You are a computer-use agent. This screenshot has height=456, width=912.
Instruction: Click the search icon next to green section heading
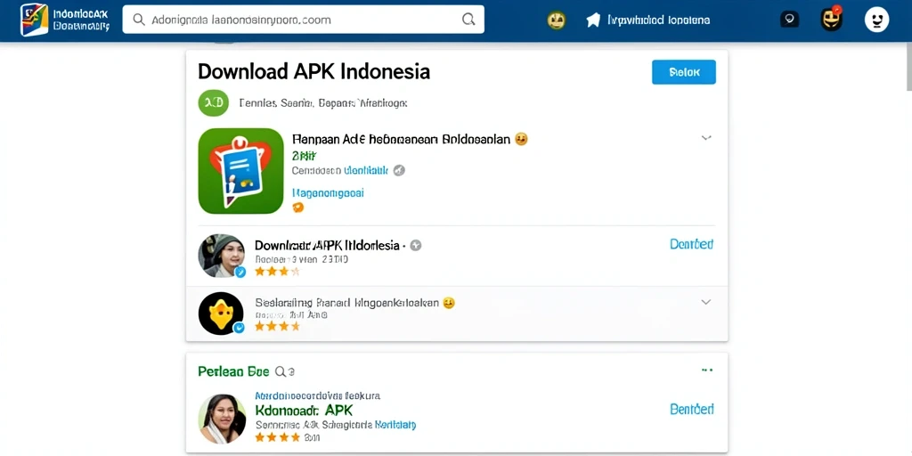point(280,371)
